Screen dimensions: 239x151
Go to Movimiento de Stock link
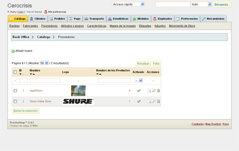tap(182, 26)
